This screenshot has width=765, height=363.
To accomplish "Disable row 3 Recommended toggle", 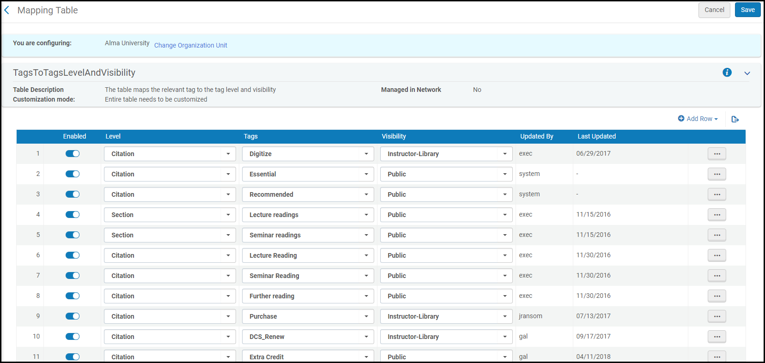I will click(x=73, y=194).
